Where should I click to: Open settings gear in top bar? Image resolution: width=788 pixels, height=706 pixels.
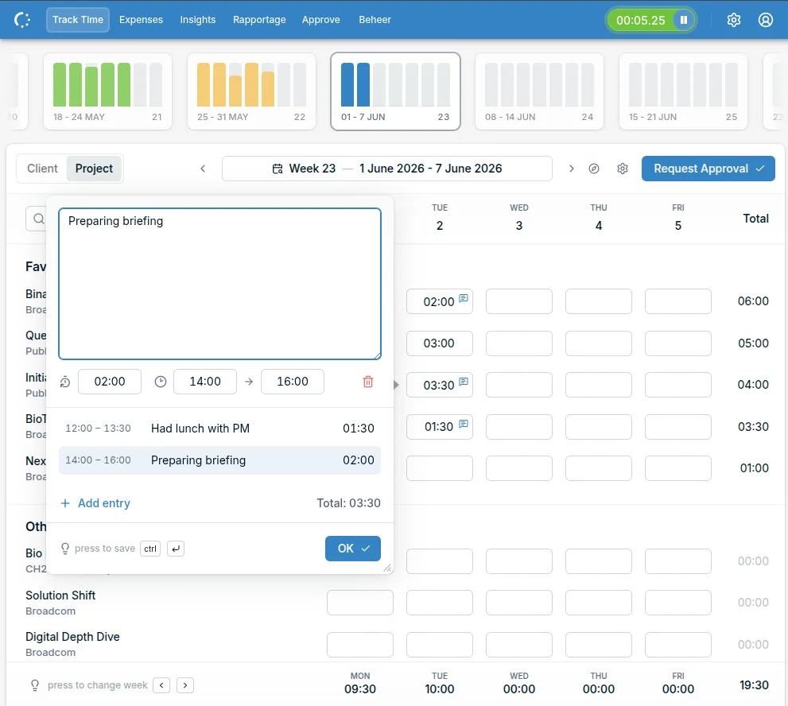click(x=734, y=20)
